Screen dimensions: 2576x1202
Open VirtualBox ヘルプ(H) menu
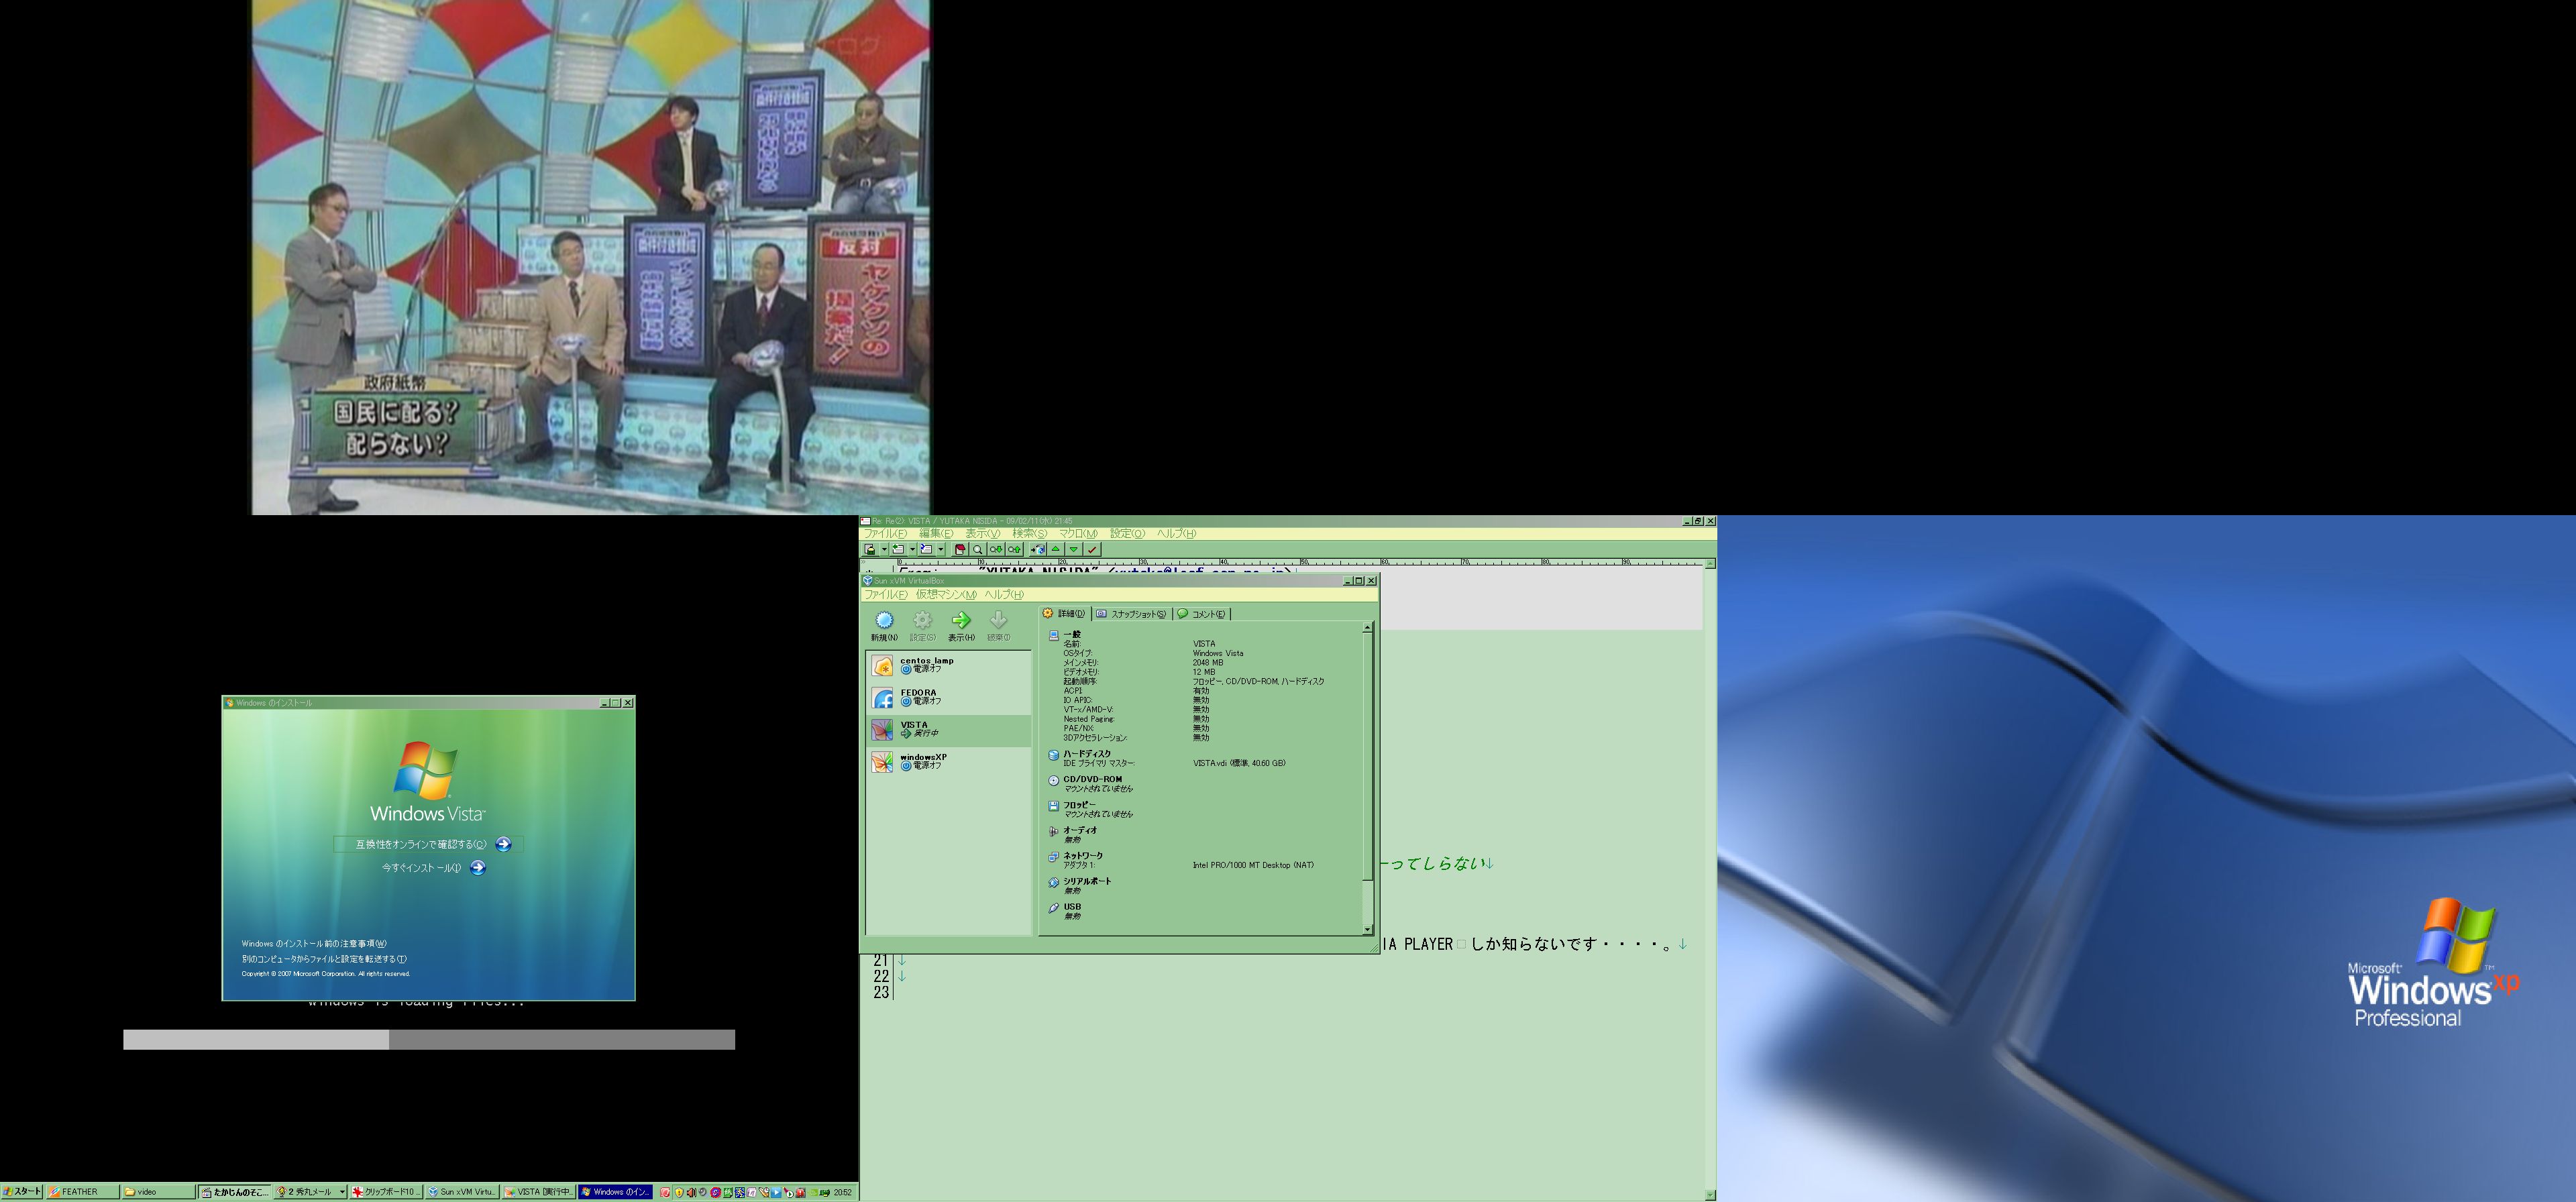point(1004,595)
